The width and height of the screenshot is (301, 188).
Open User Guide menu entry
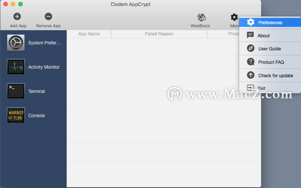[x=270, y=48]
